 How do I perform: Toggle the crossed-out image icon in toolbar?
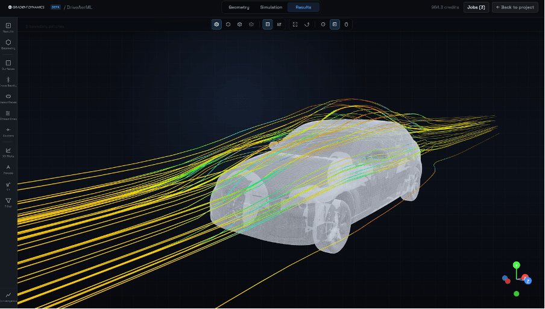(279, 24)
